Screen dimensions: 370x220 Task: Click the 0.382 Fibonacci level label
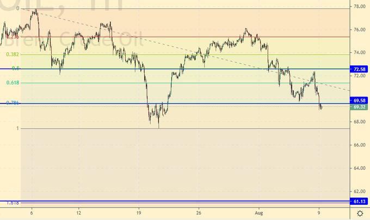point(13,54)
